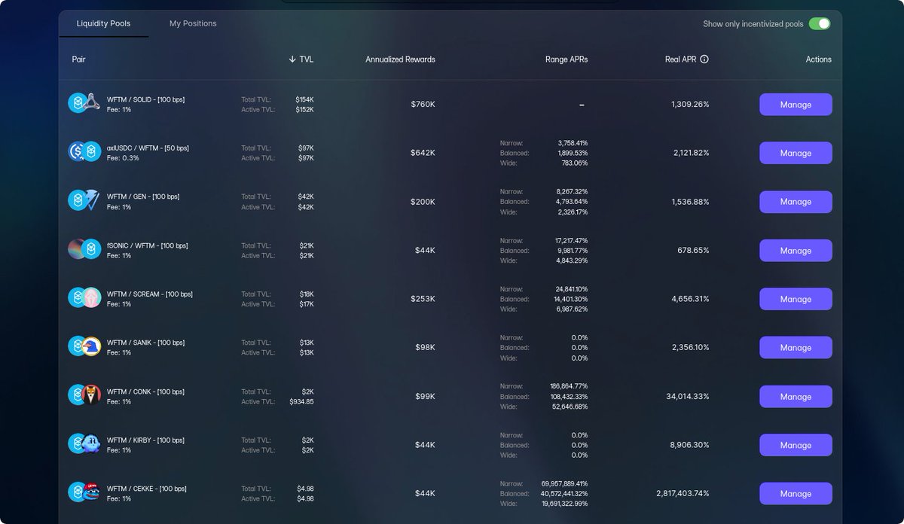This screenshot has height=524, width=904.
Task: Select WFTM / GEN - [100 bps] pair name
Action: click(143, 196)
